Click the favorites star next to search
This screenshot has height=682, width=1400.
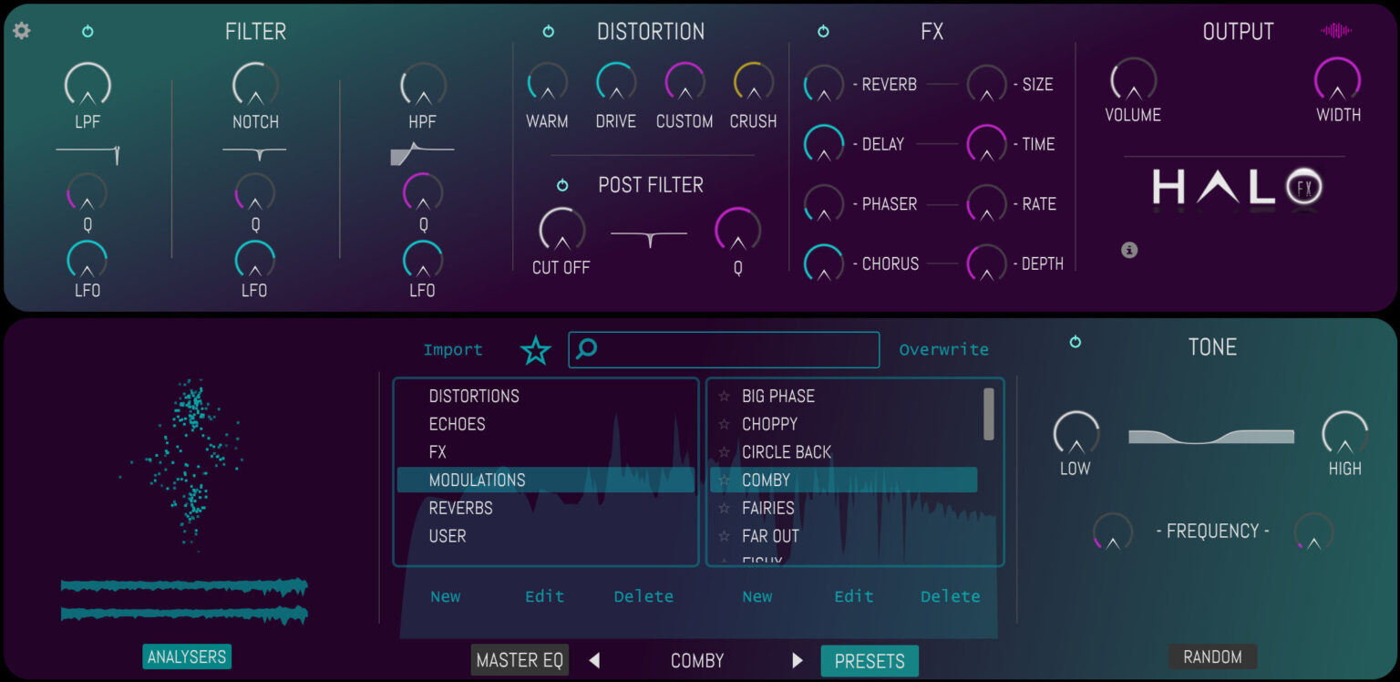[536, 349]
